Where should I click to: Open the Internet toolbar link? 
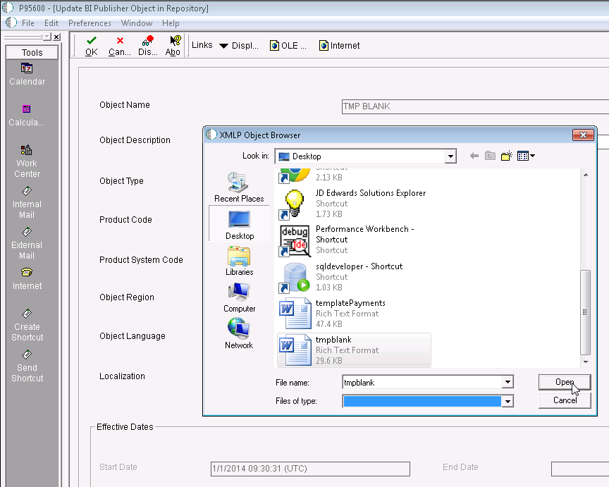(x=340, y=45)
